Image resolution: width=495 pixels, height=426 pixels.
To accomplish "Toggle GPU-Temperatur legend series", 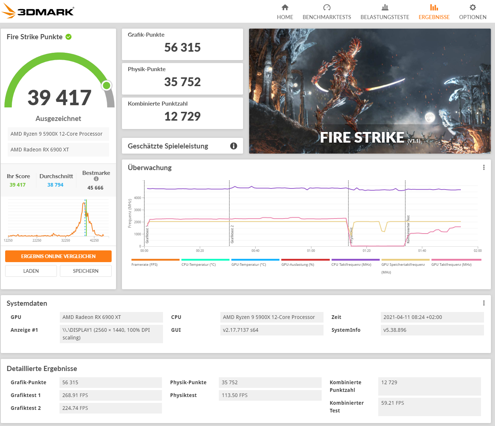I will [x=255, y=262].
